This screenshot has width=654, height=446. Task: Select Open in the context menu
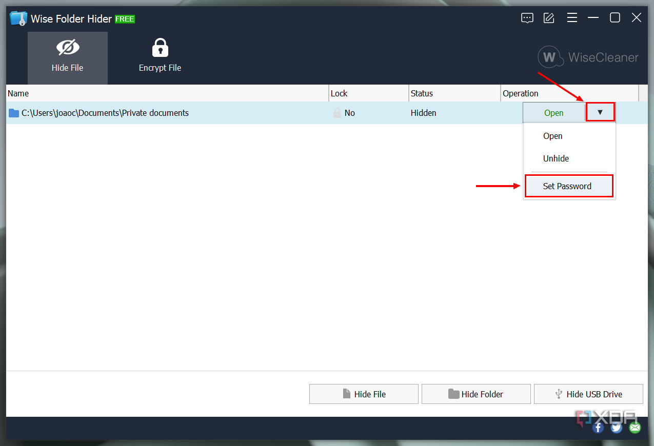click(552, 136)
